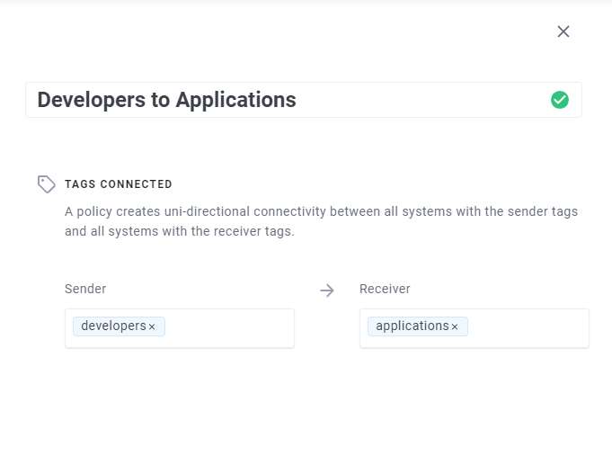
Task: Click inside the Receiver tags field
Action: 475,328
